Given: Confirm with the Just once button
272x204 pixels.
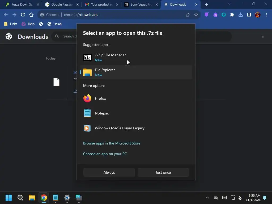Looking at the screenshot, I should [x=163, y=172].
